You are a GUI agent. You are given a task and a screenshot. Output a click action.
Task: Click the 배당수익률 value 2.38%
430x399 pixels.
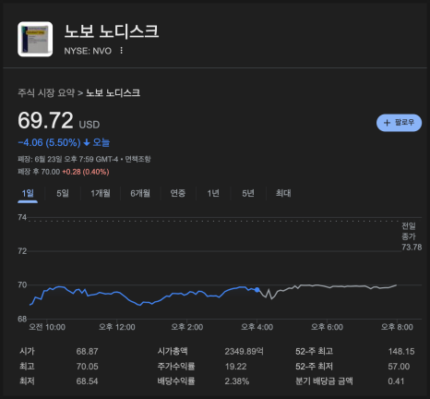pos(237,381)
